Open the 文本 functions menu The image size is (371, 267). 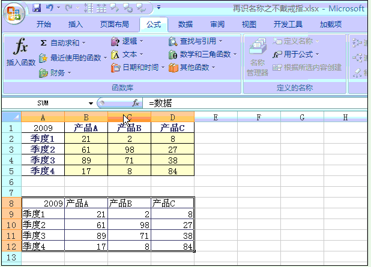point(127,54)
